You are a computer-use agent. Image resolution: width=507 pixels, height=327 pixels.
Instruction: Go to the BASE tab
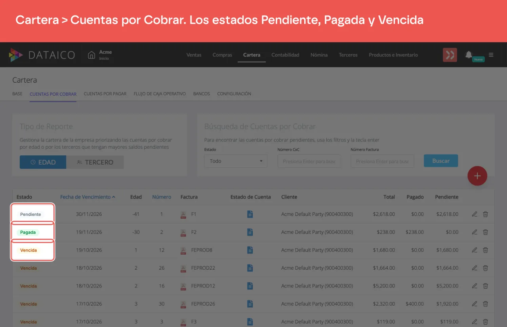point(17,94)
